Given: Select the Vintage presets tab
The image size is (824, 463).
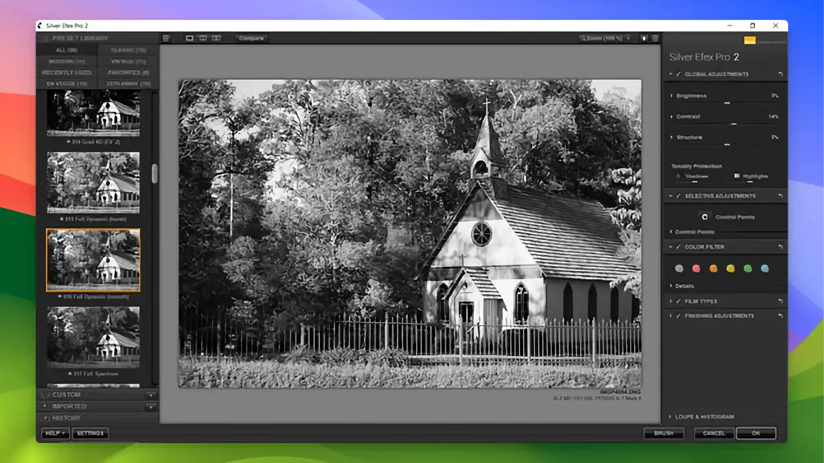Looking at the screenshot, I should click(126, 61).
